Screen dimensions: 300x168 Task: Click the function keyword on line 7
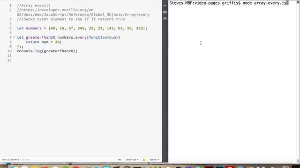pos(98,37)
